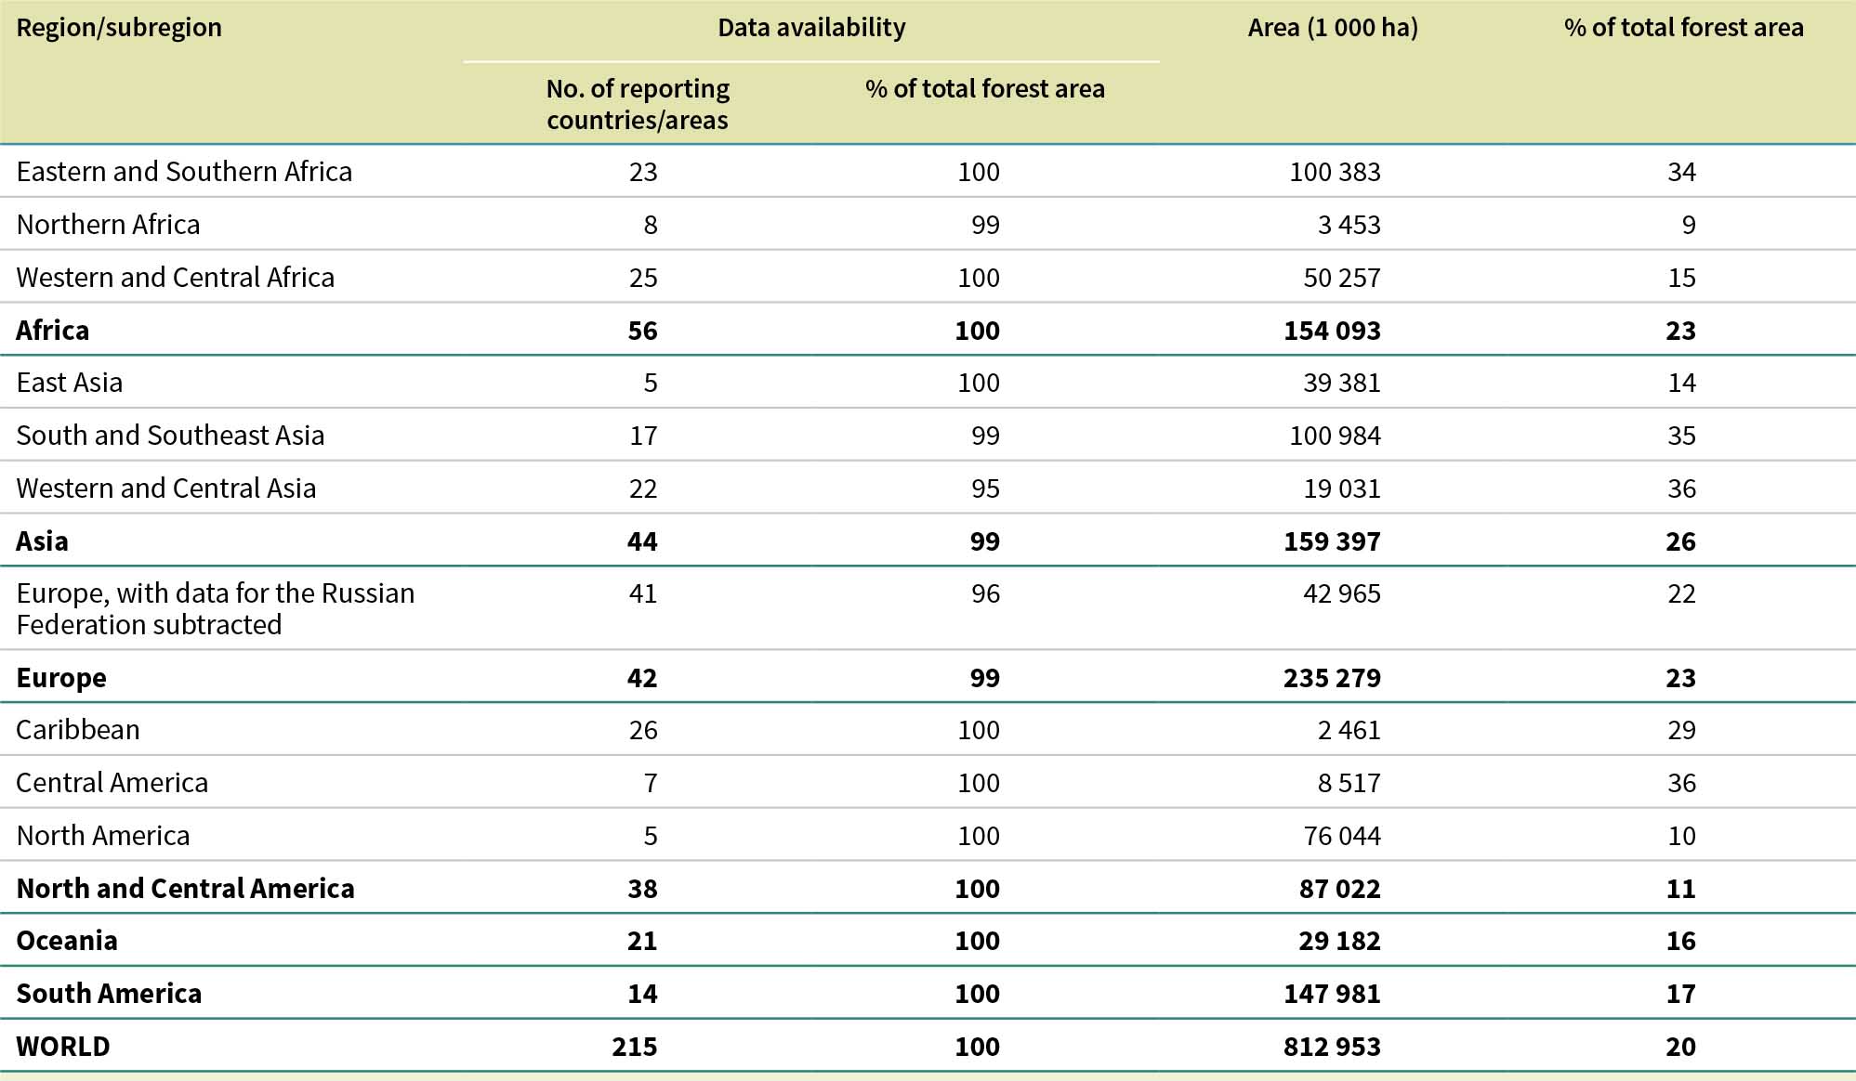Select the WORLD total row label
The width and height of the screenshot is (1856, 1081).
click(63, 1047)
